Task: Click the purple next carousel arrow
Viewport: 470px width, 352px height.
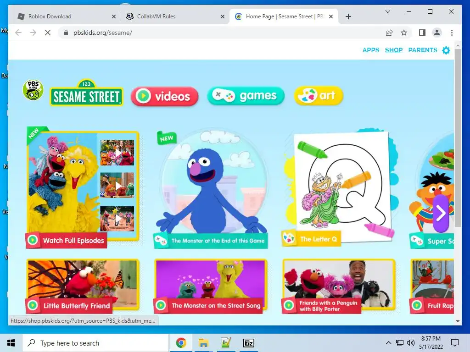Action: tap(441, 214)
